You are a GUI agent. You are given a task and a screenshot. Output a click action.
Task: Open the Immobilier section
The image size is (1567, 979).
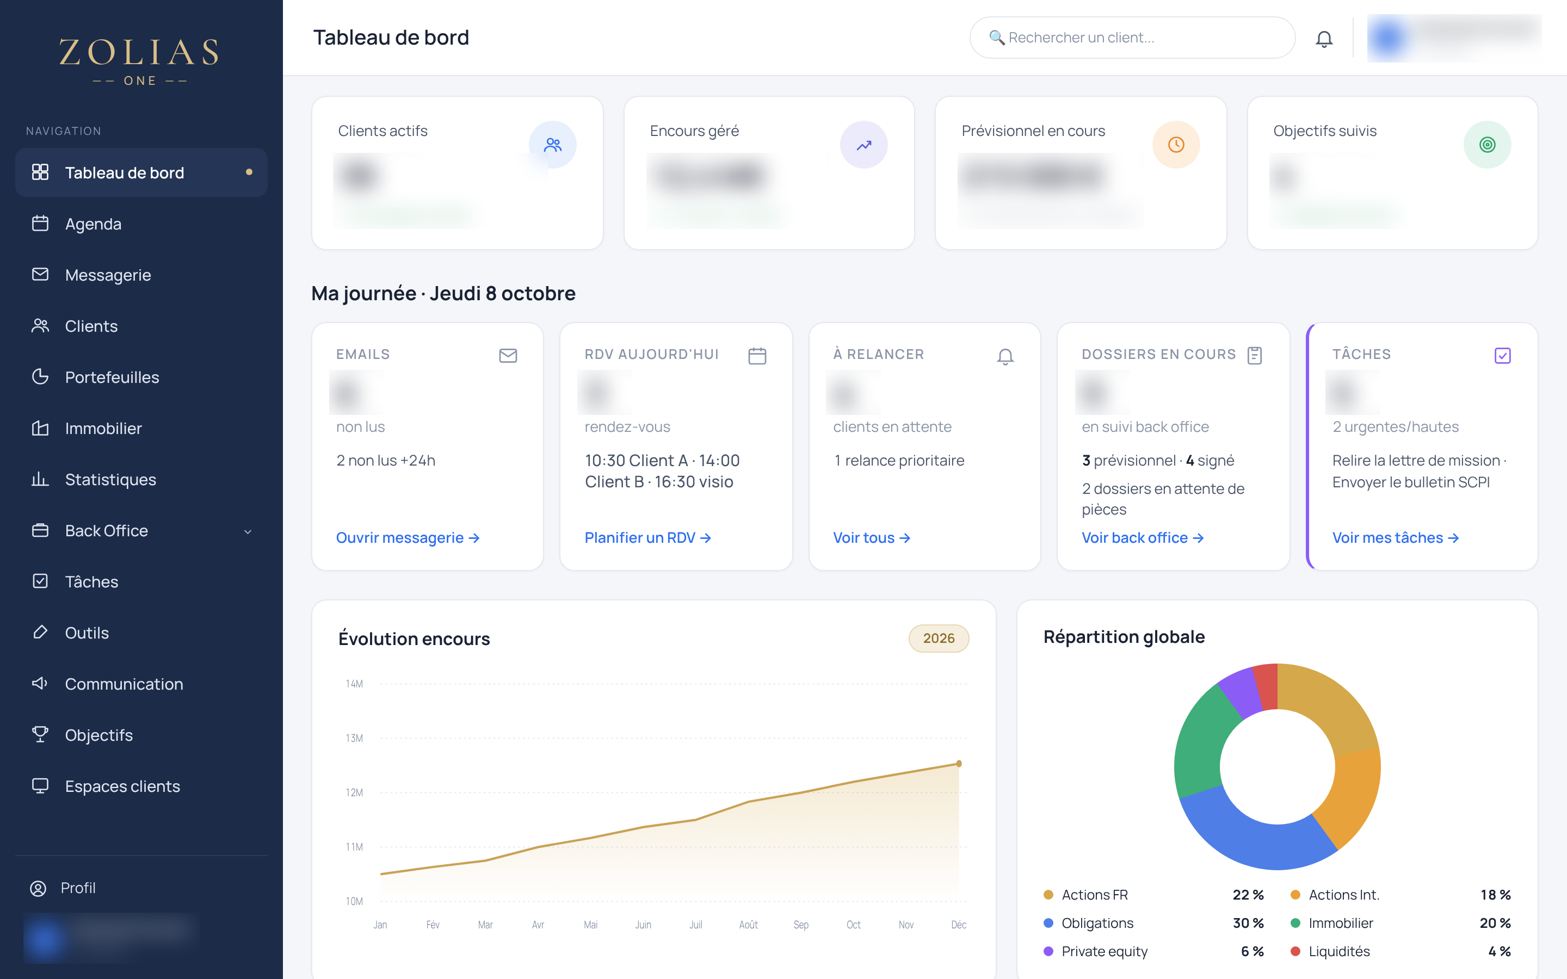(141, 429)
